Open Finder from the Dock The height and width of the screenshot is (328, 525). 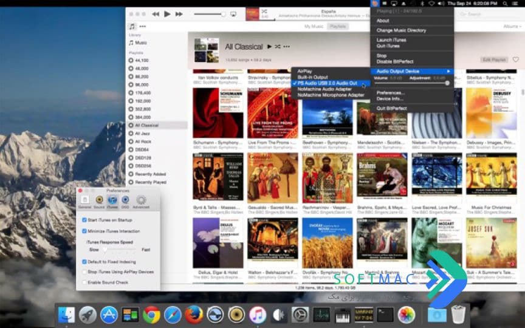point(66,315)
